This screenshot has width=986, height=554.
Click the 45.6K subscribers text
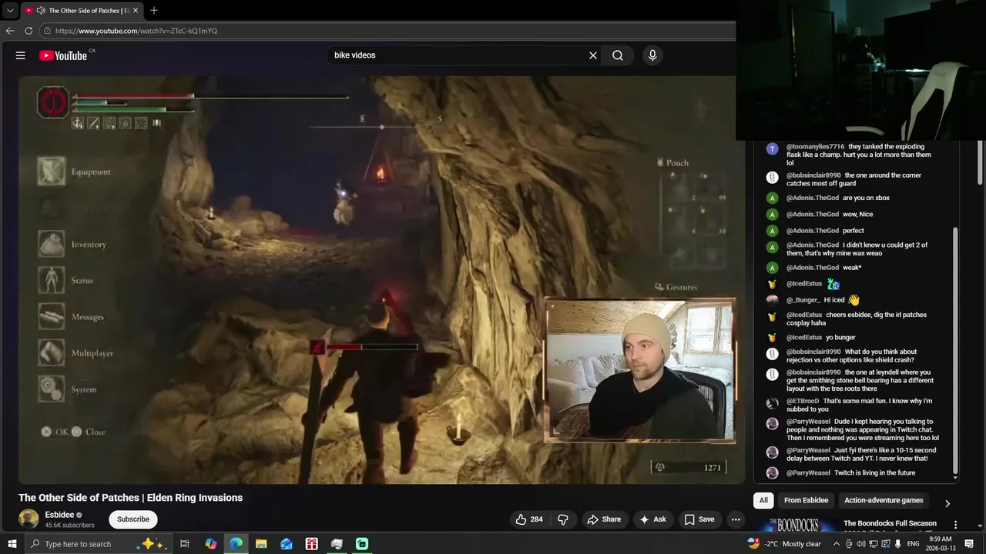point(69,526)
